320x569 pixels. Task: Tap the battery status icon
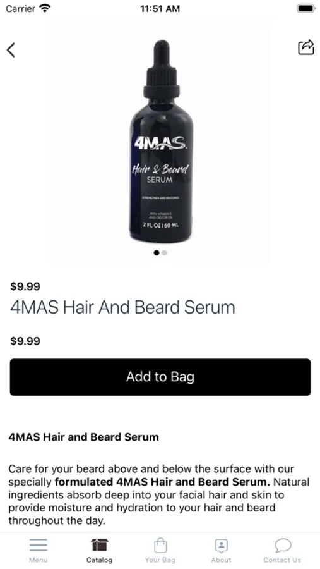coord(306,8)
